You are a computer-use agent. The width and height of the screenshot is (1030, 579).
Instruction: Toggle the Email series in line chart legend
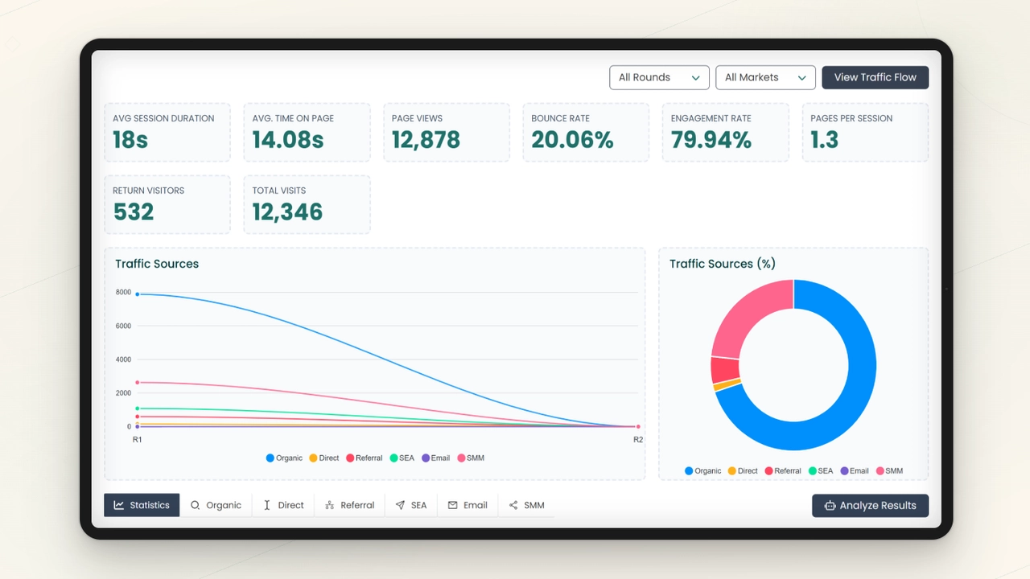tap(435, 458)
